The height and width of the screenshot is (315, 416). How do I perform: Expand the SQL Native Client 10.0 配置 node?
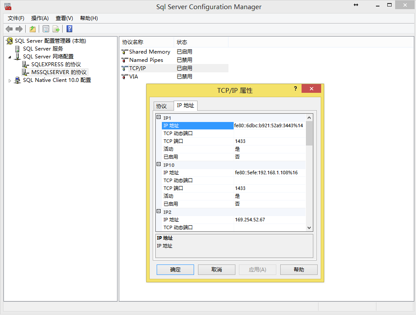[x=10, y=81]
